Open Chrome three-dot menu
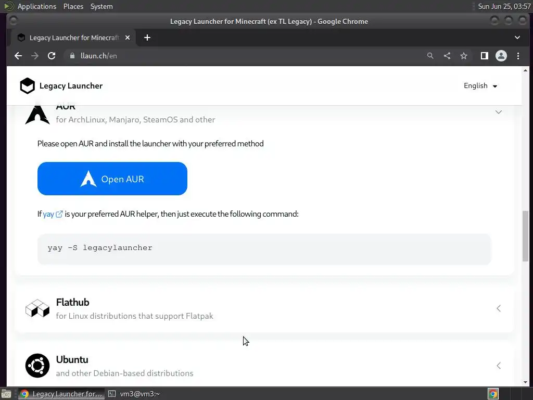Image resolution: width=533 pixels, height=400 pixels. pyautogui.click(x=518, y=56)
